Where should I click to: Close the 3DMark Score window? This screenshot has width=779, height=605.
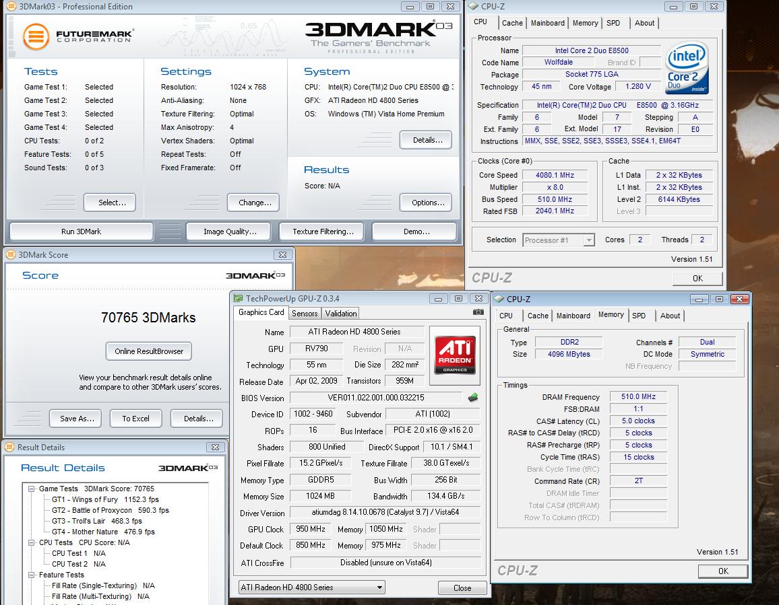click(x=282, y=254)
